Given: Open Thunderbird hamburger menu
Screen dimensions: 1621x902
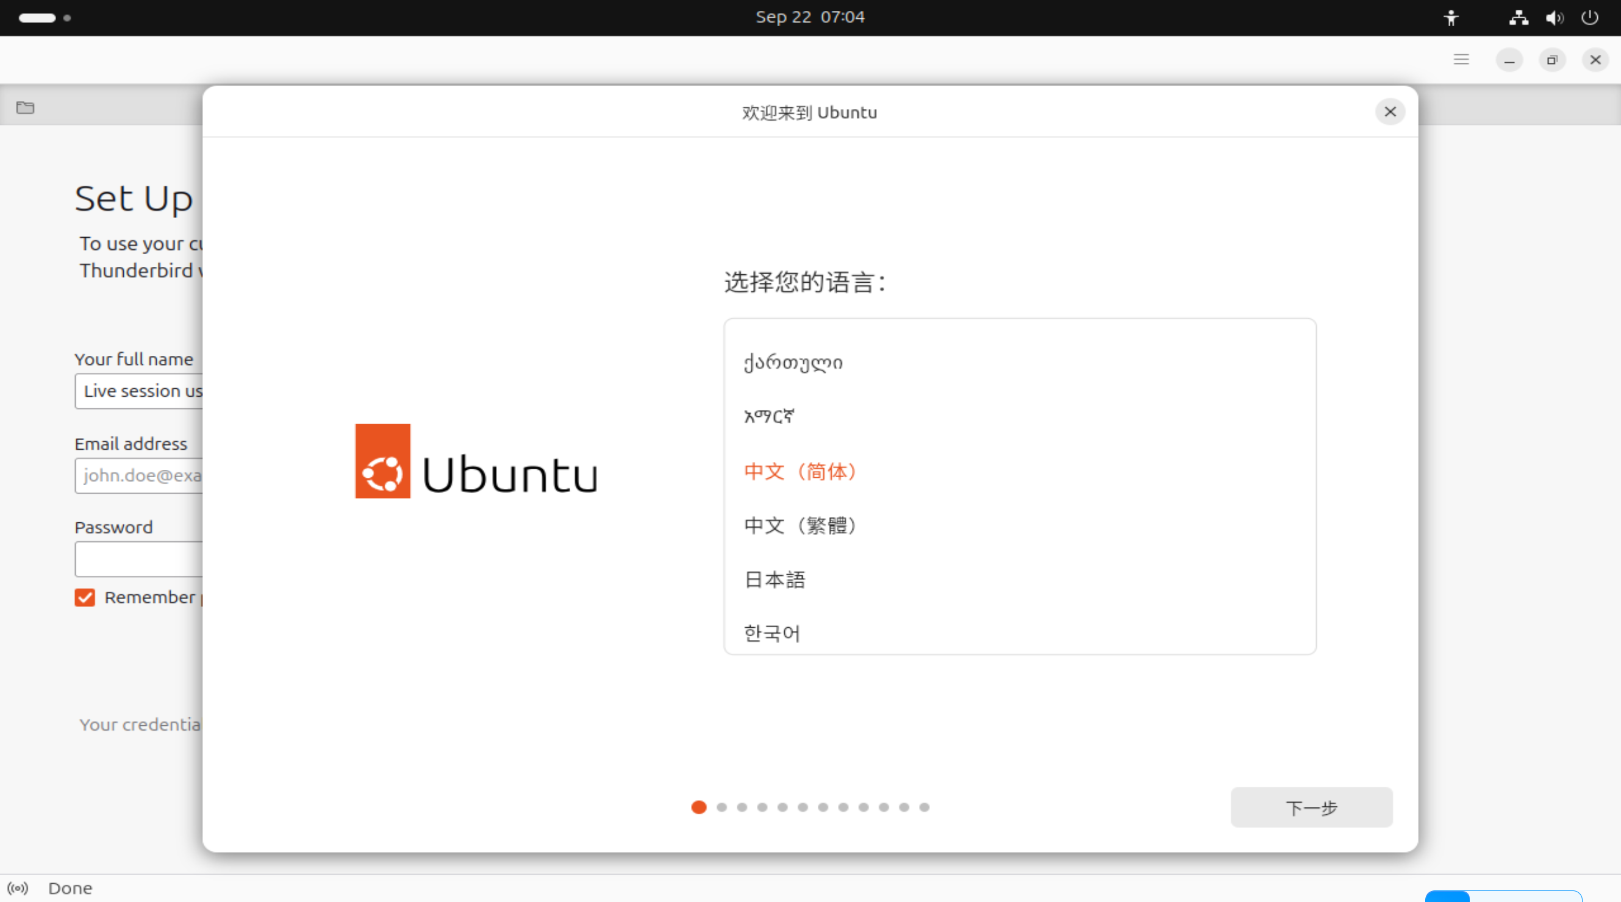Looking at the screenshot, I should pos(1461,60).
